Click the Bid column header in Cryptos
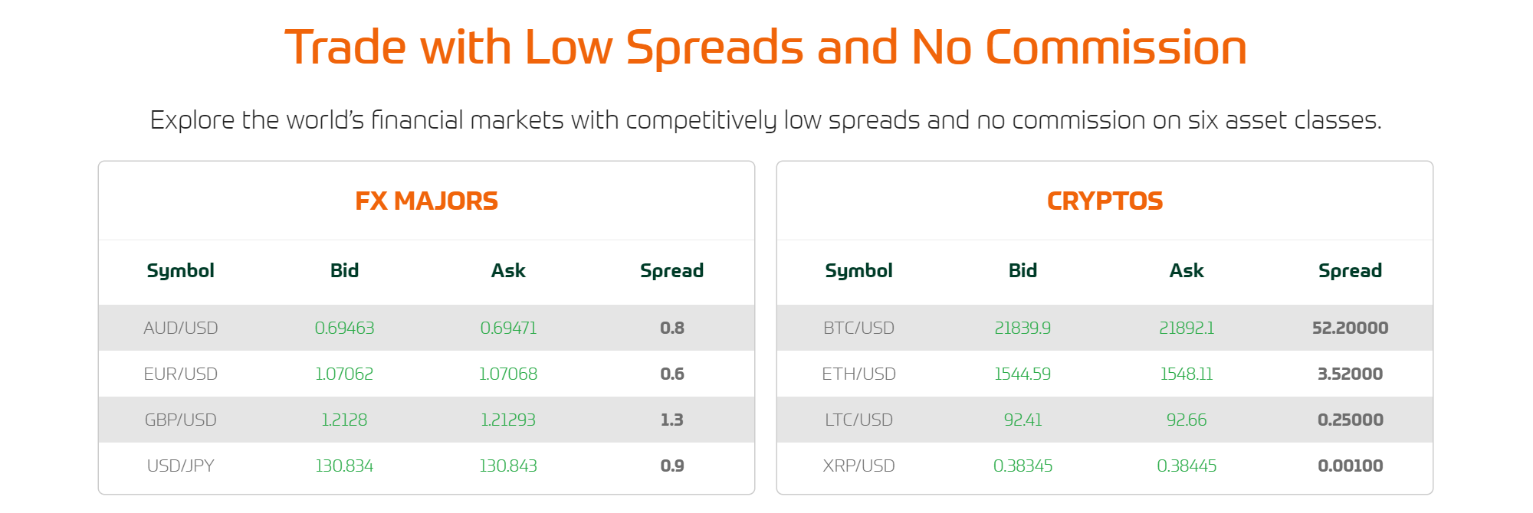 point(1023,270)
